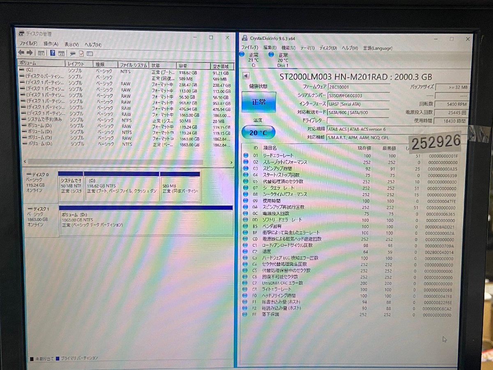Open 操作(A) menu in Disk Management
This screenshot has height=370, width=493.
[51, 44]
